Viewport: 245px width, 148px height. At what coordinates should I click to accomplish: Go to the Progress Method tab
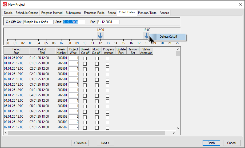pyautogui.click(x=52, y=13)
